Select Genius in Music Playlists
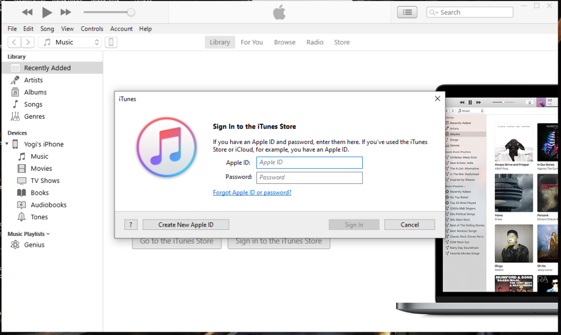 tap(34, 245)
